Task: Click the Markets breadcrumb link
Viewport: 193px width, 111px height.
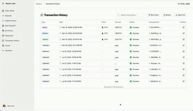Action: point(39,4)
